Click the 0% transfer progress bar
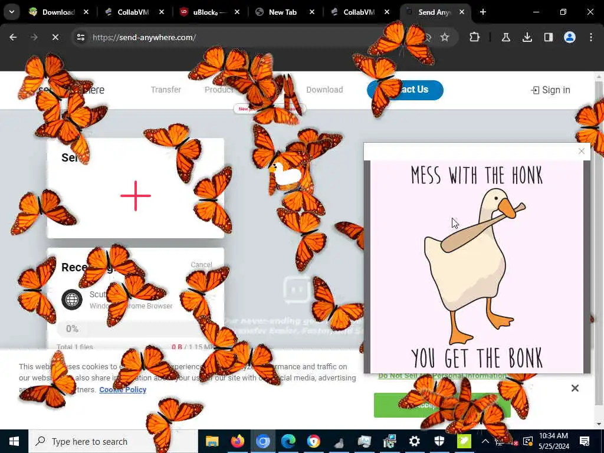Image resolution: width=604 pixels, height=453 pixels. pyautogui.click(x=136, y=329)
